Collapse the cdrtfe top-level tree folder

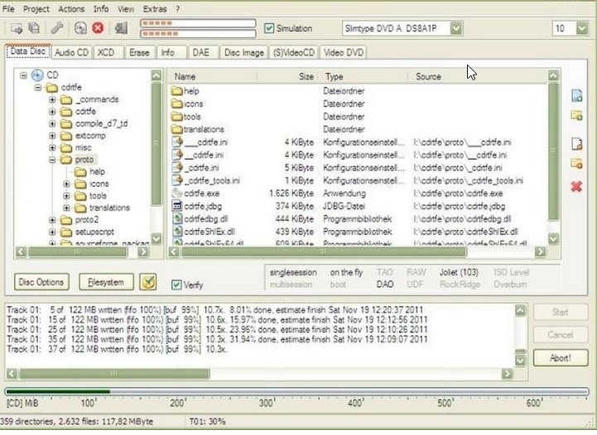tap(38, 88)
